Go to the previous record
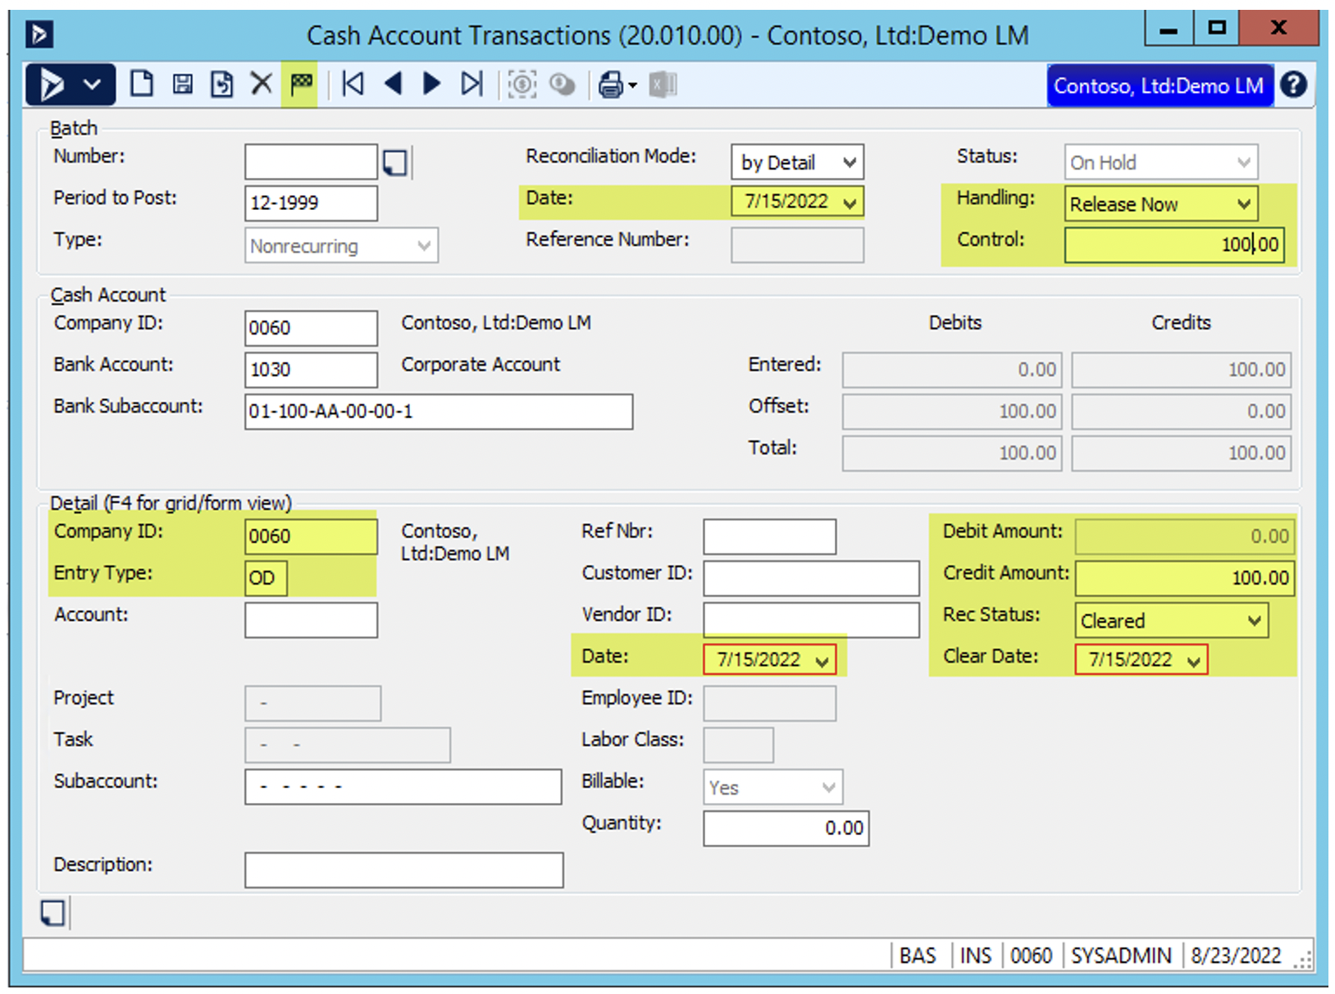The image size is (1335, 994). tap(394, 84)
